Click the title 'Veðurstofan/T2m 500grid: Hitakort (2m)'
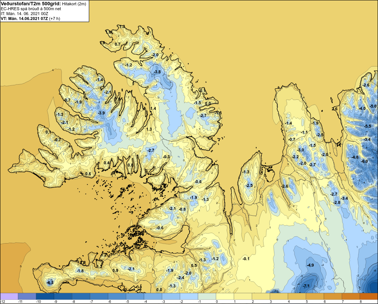Viewport: 378px width, 304px height. [43, 4]
